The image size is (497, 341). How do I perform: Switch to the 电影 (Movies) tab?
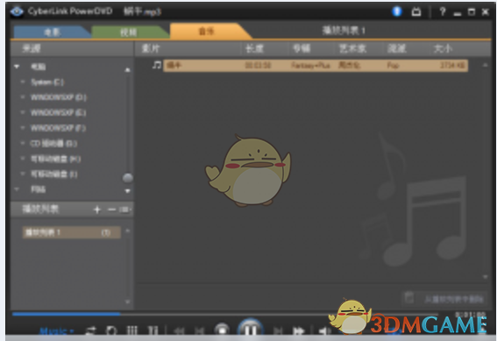(53, 32)
